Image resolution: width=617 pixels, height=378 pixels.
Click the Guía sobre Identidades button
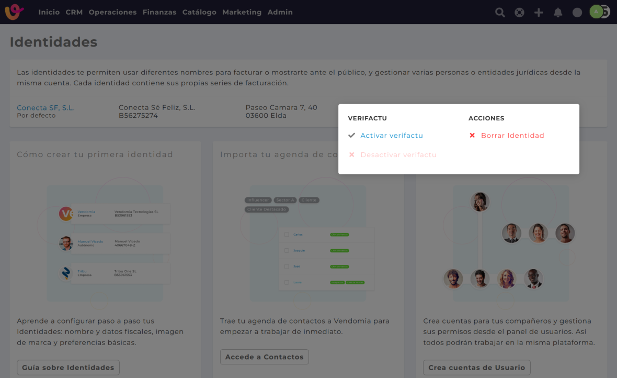tap(68, 368)
